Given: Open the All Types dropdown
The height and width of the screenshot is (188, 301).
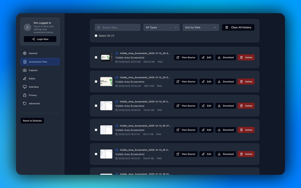Looking at the screenshot, I should pyautogui.click(x=161, y=27).
